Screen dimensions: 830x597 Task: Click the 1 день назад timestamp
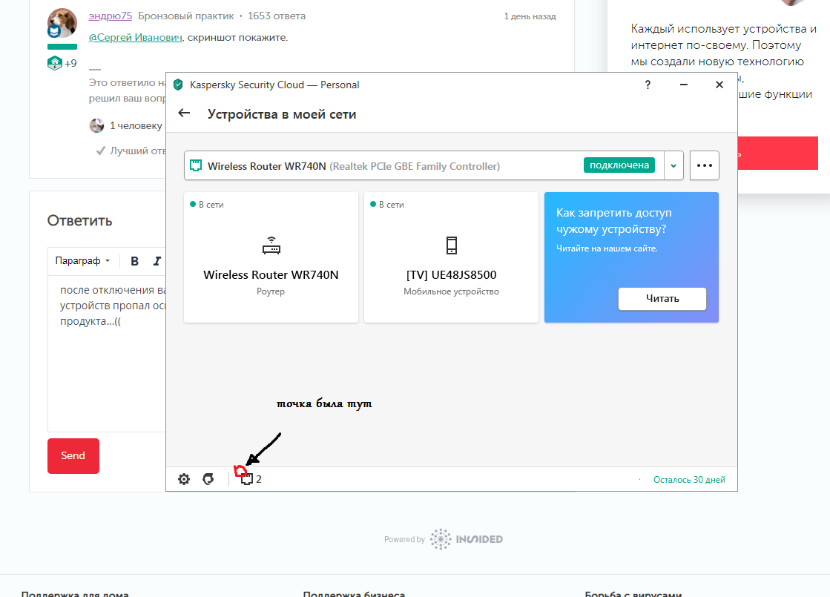tap(530, 16)
